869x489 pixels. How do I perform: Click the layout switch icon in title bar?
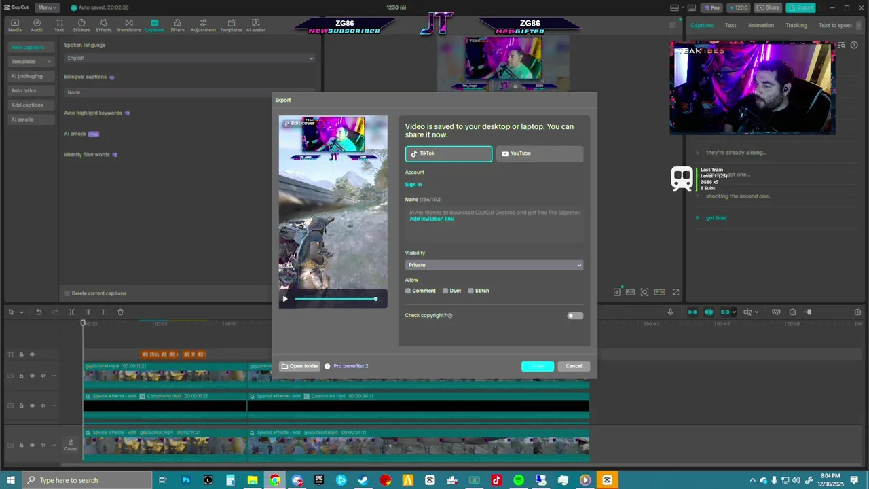674,7
